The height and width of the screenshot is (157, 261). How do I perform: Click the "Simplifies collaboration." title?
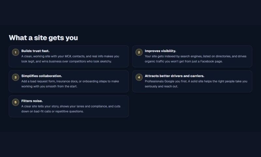pos(41,76)
